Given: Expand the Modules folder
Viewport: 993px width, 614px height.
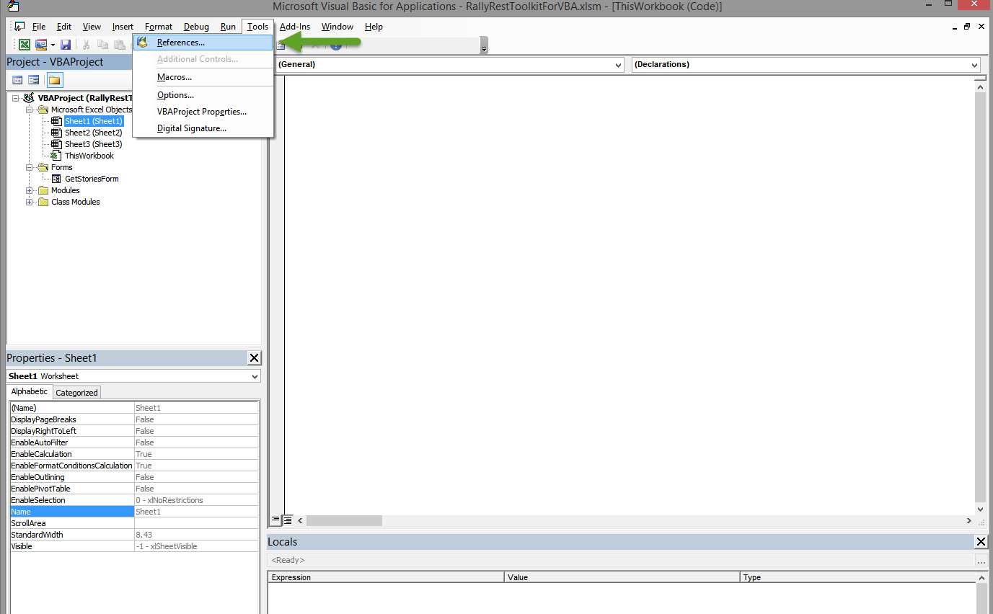Looking at the screenshot, I should [30, 190].
